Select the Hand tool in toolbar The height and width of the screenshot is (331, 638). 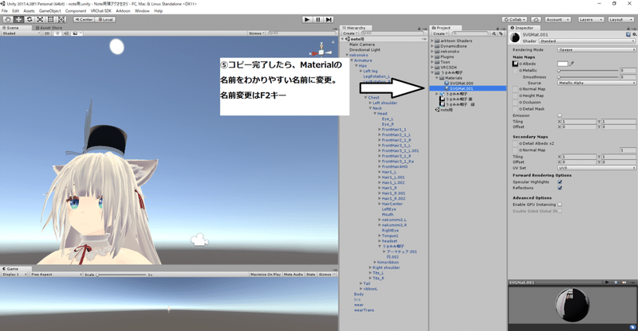click(x=8, y=20)
